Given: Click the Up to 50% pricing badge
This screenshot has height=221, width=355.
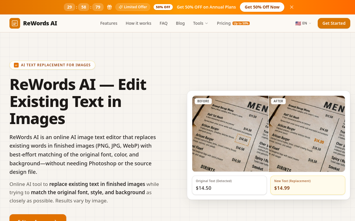Looking at the screenshot, I should click(241, 23).
